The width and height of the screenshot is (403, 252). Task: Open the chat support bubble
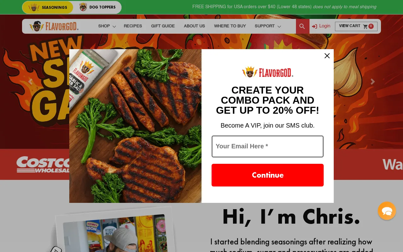pyautogui.click(x=387, y=211)
